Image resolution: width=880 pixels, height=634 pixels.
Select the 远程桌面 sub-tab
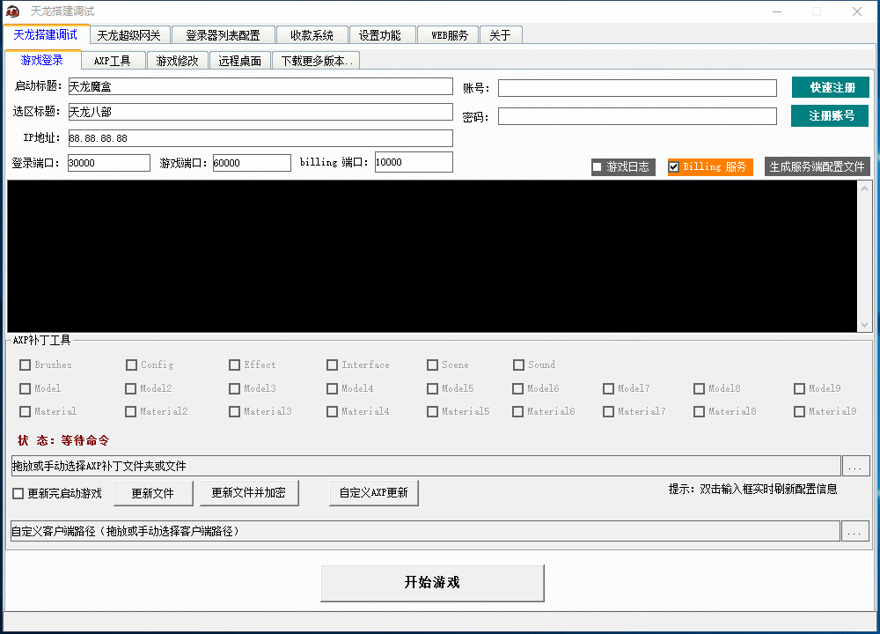(x=240, y=61)
